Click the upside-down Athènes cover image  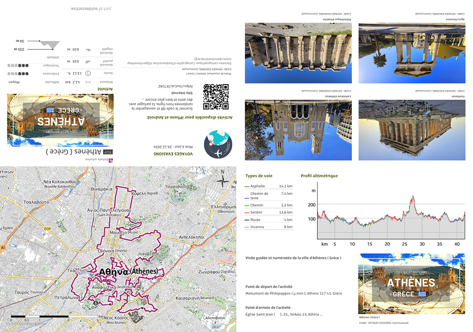60,120
